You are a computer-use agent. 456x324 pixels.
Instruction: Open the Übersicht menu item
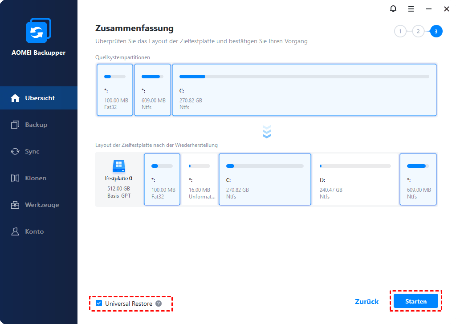click(x=39, y=98)
